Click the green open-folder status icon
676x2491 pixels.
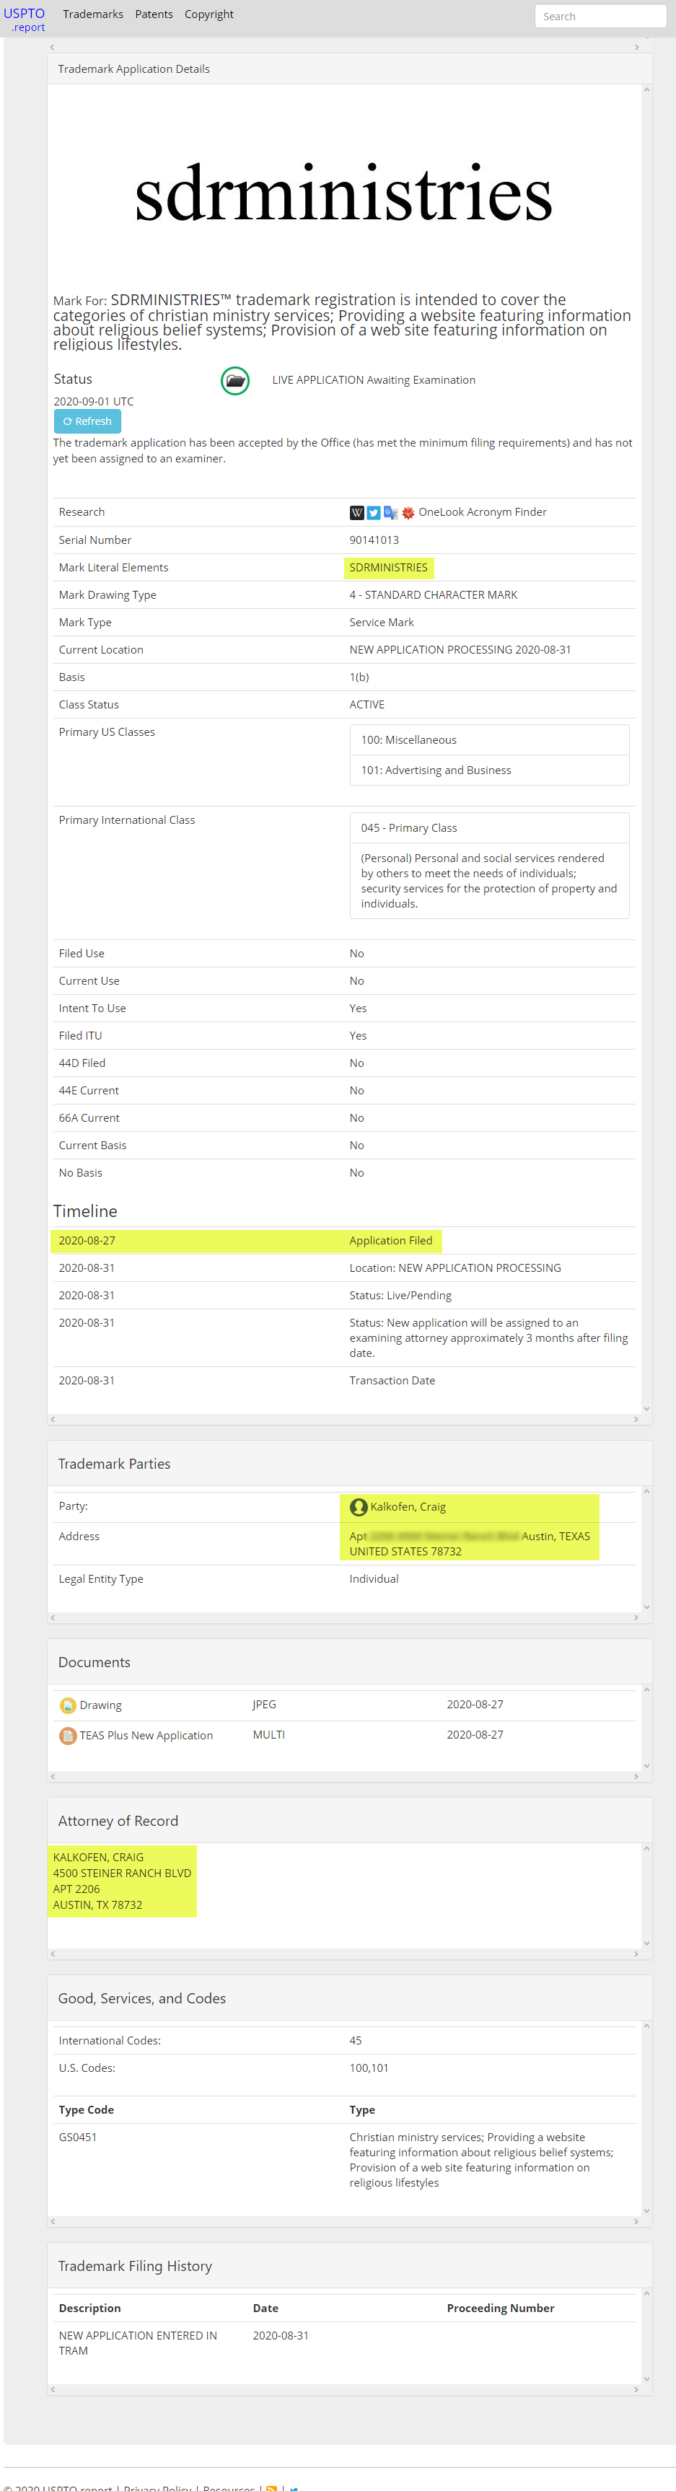click(x=235, y=380)
